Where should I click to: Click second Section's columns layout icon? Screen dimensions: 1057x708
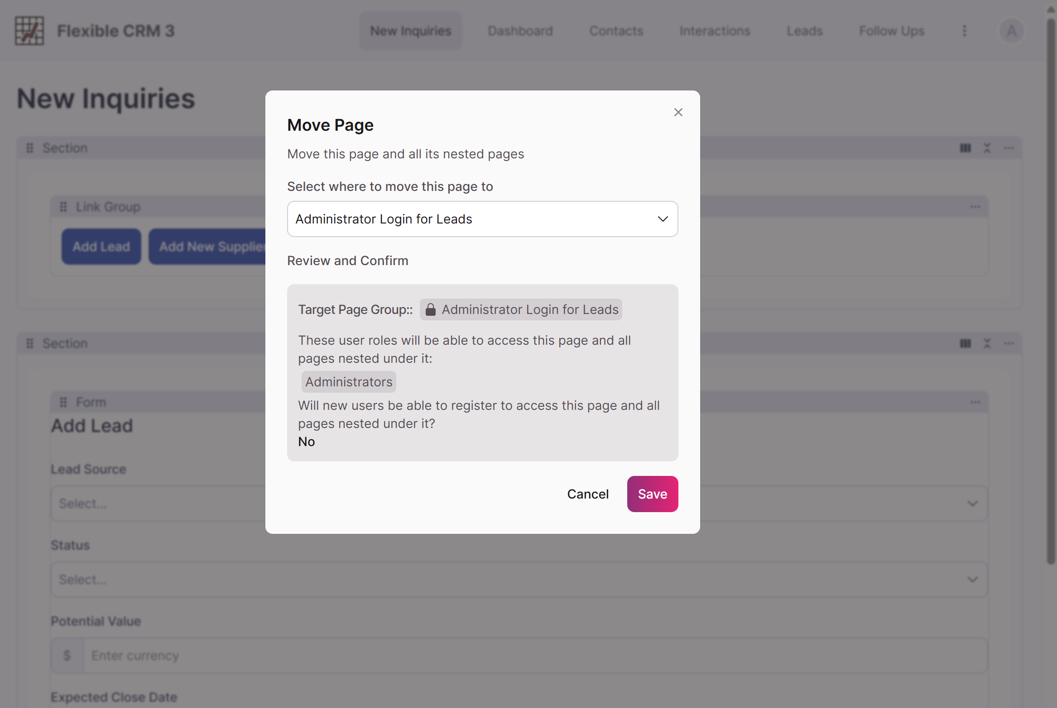click(965, 343)
